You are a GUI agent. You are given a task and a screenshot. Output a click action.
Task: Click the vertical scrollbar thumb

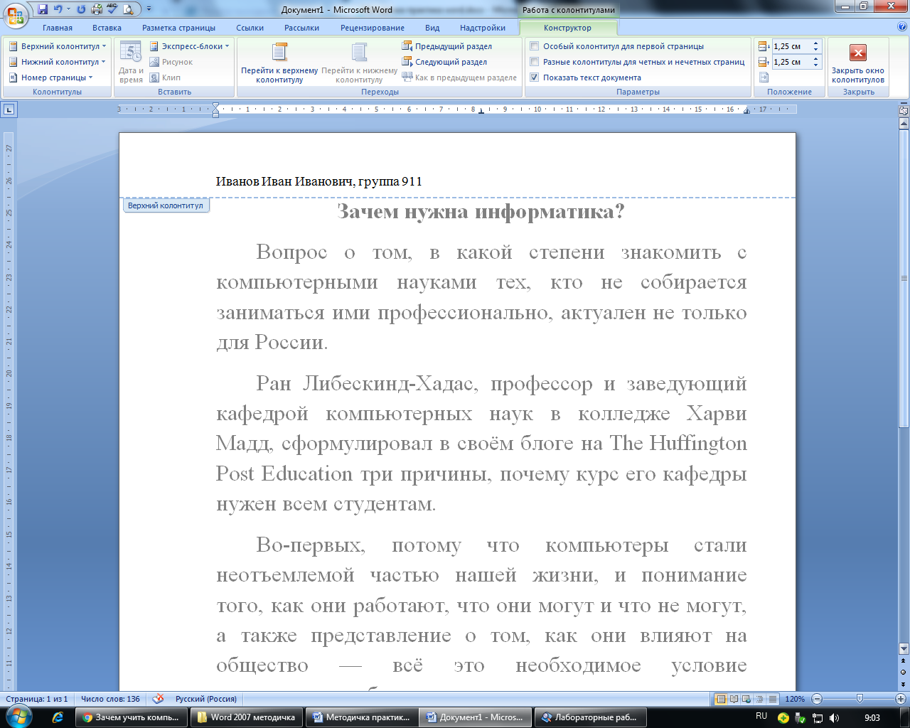[904, 278]
